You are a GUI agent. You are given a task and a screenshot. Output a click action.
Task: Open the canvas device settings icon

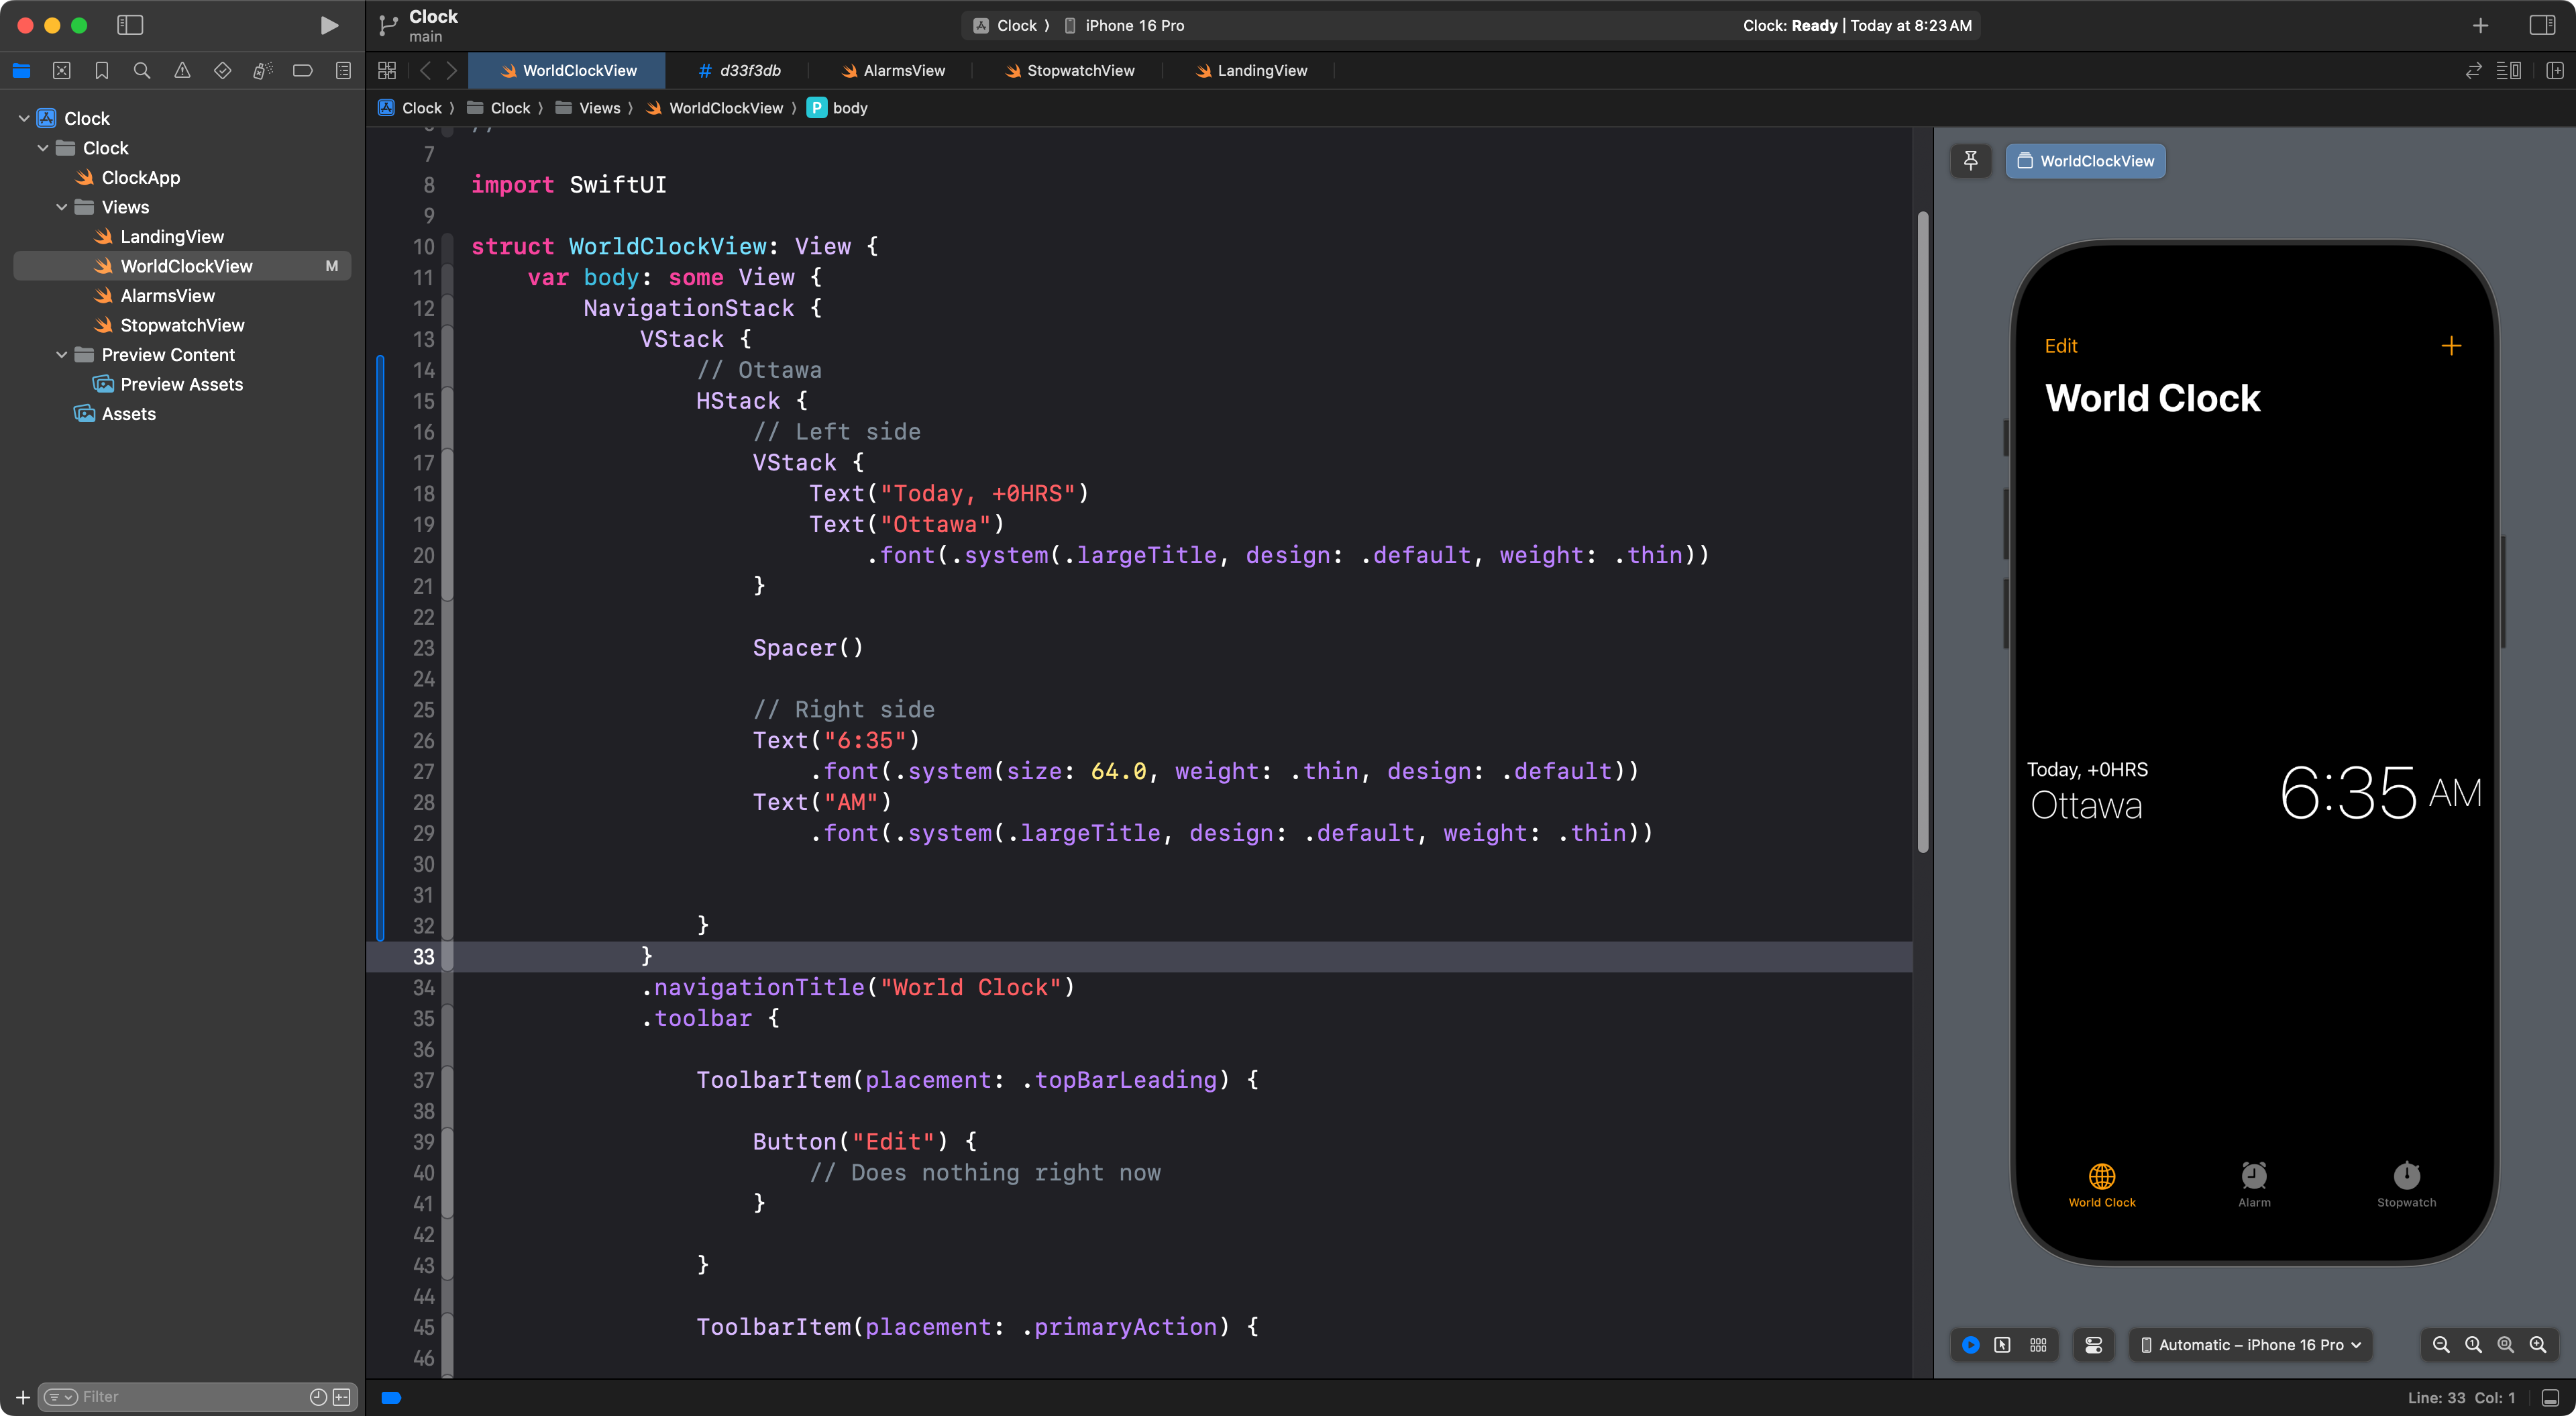point(2094,1345)
